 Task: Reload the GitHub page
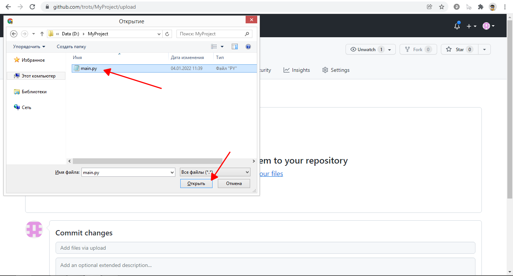pyautogui.click(x=32, y=7)
